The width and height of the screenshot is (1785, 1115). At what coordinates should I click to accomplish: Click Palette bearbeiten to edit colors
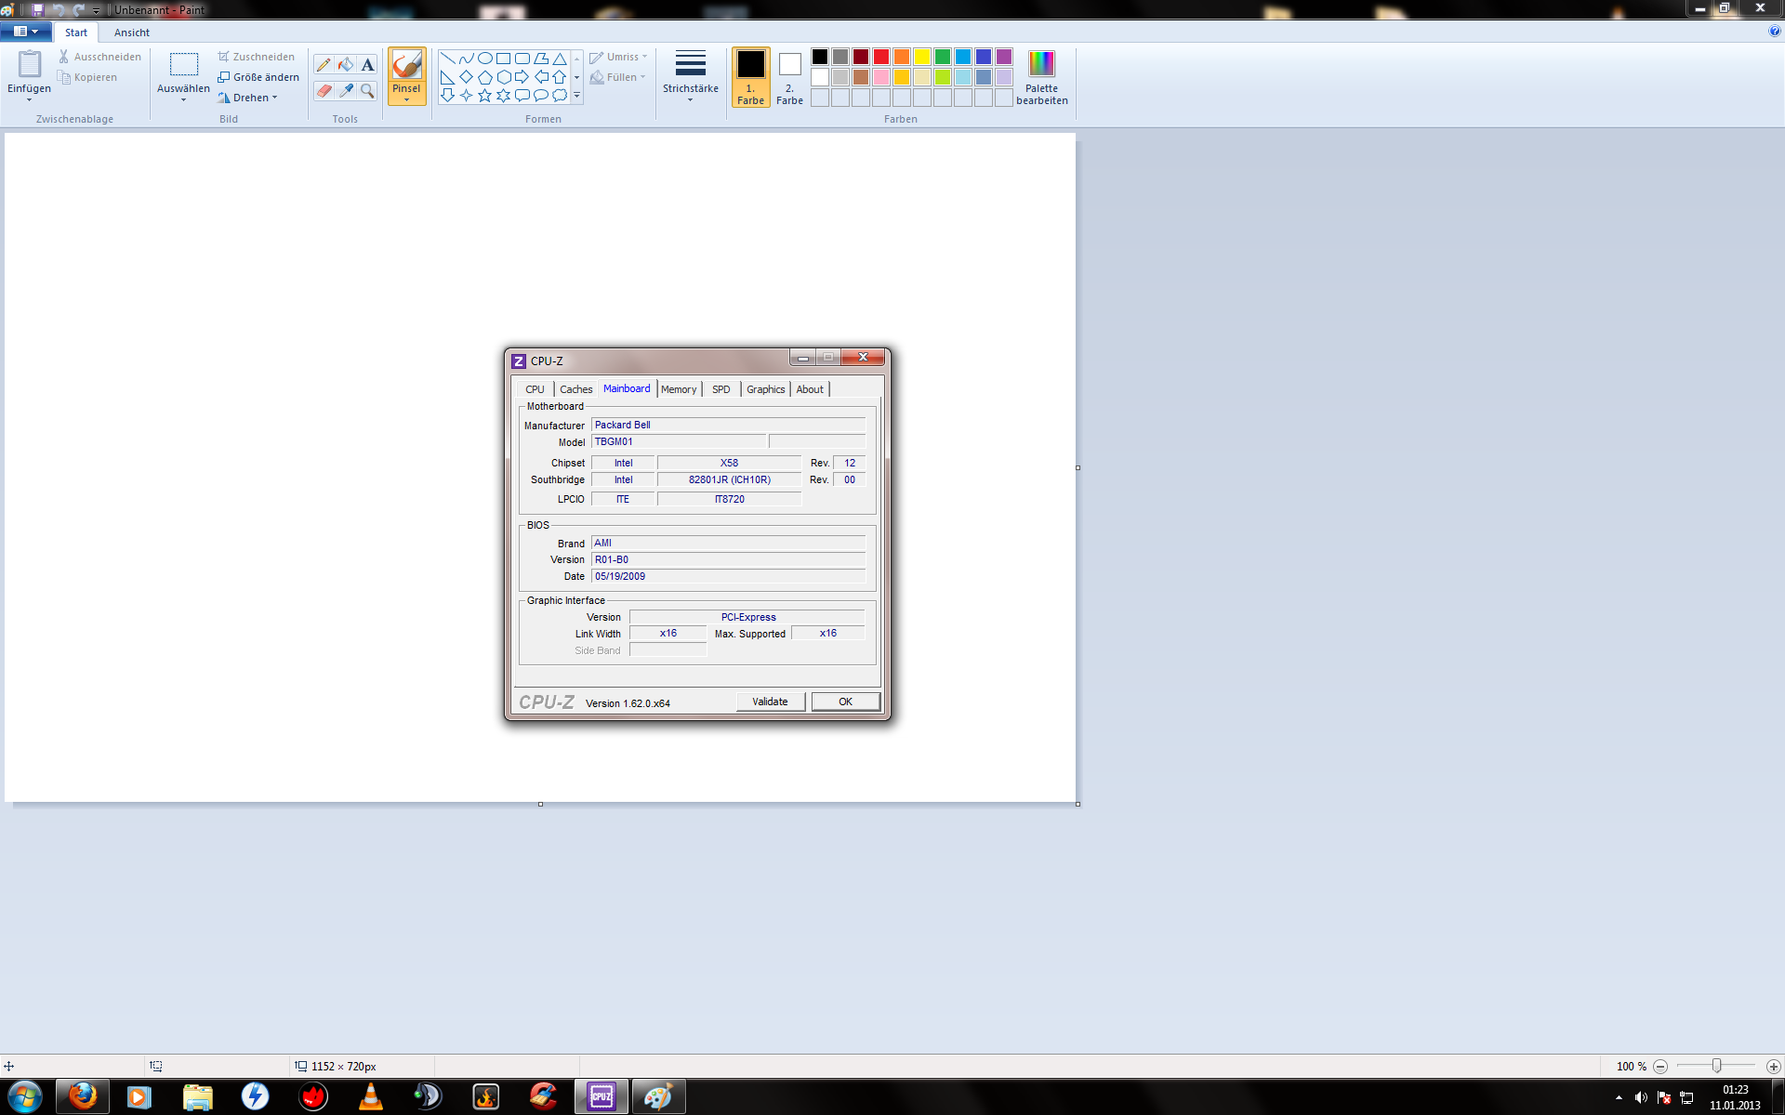click(x=1041, y=77)
